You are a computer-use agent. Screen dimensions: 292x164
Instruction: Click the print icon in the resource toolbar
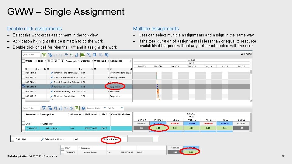tap(55, 108)
